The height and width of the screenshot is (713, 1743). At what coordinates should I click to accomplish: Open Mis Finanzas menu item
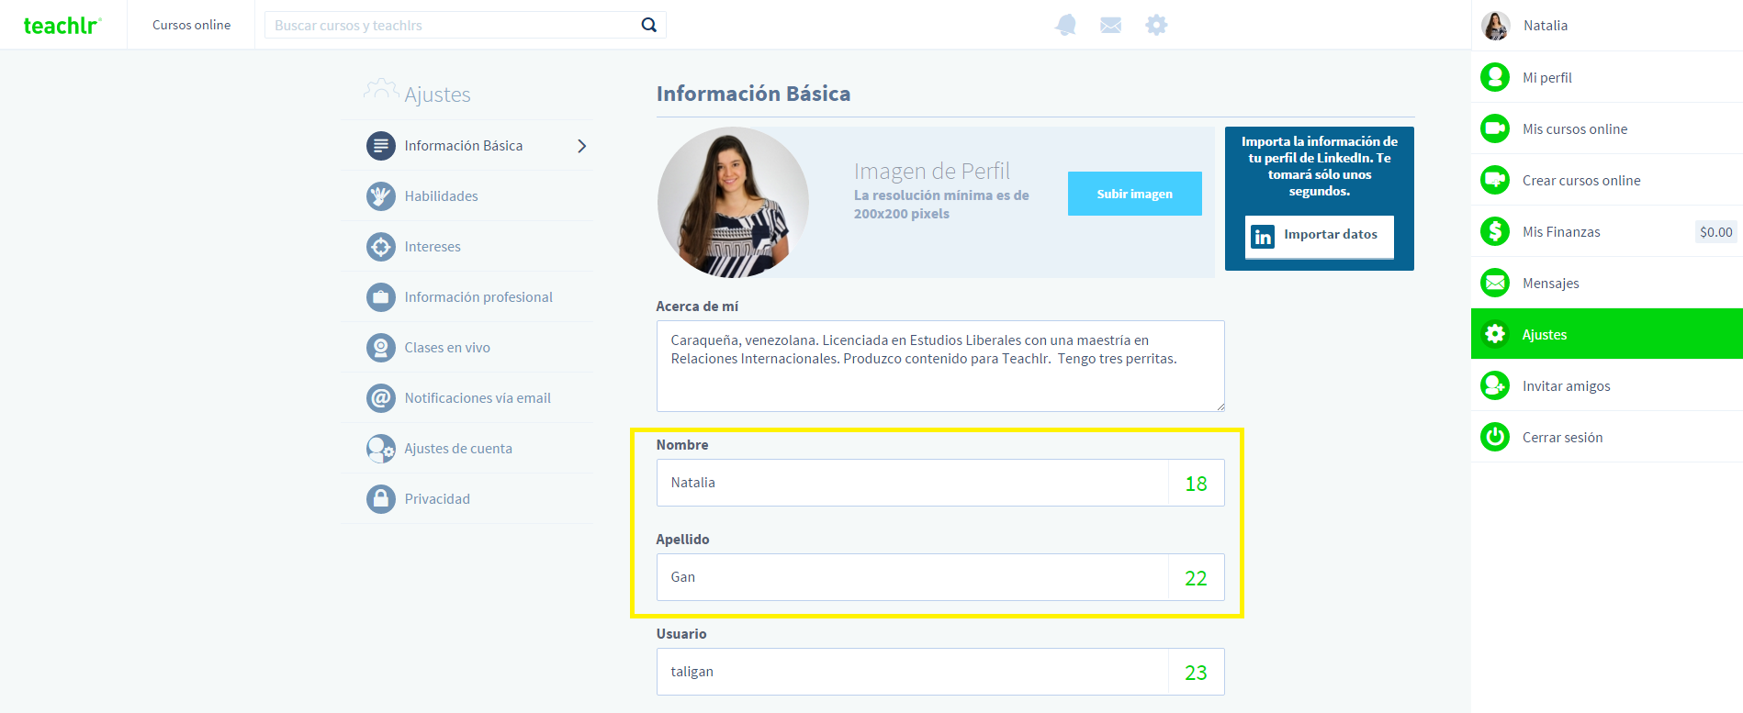tap(1607, 231)
